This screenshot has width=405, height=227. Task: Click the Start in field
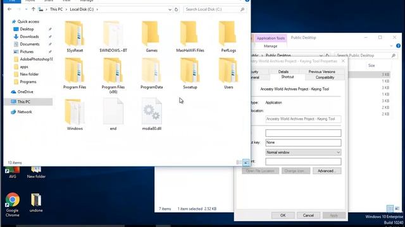click(303, 133)
